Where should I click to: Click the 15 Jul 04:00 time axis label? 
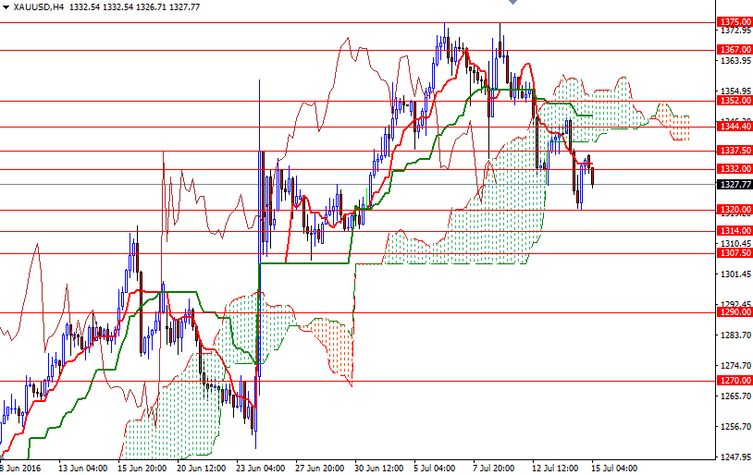coord(614,468)
